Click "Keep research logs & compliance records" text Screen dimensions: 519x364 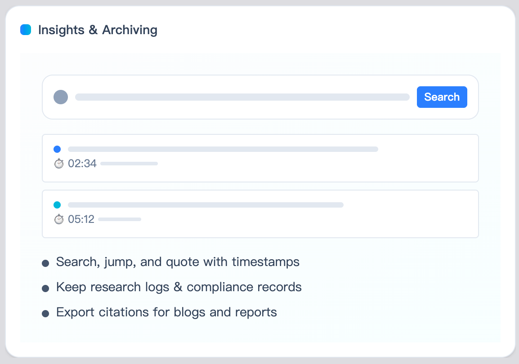pyautogui.click(x=179, y=287)
